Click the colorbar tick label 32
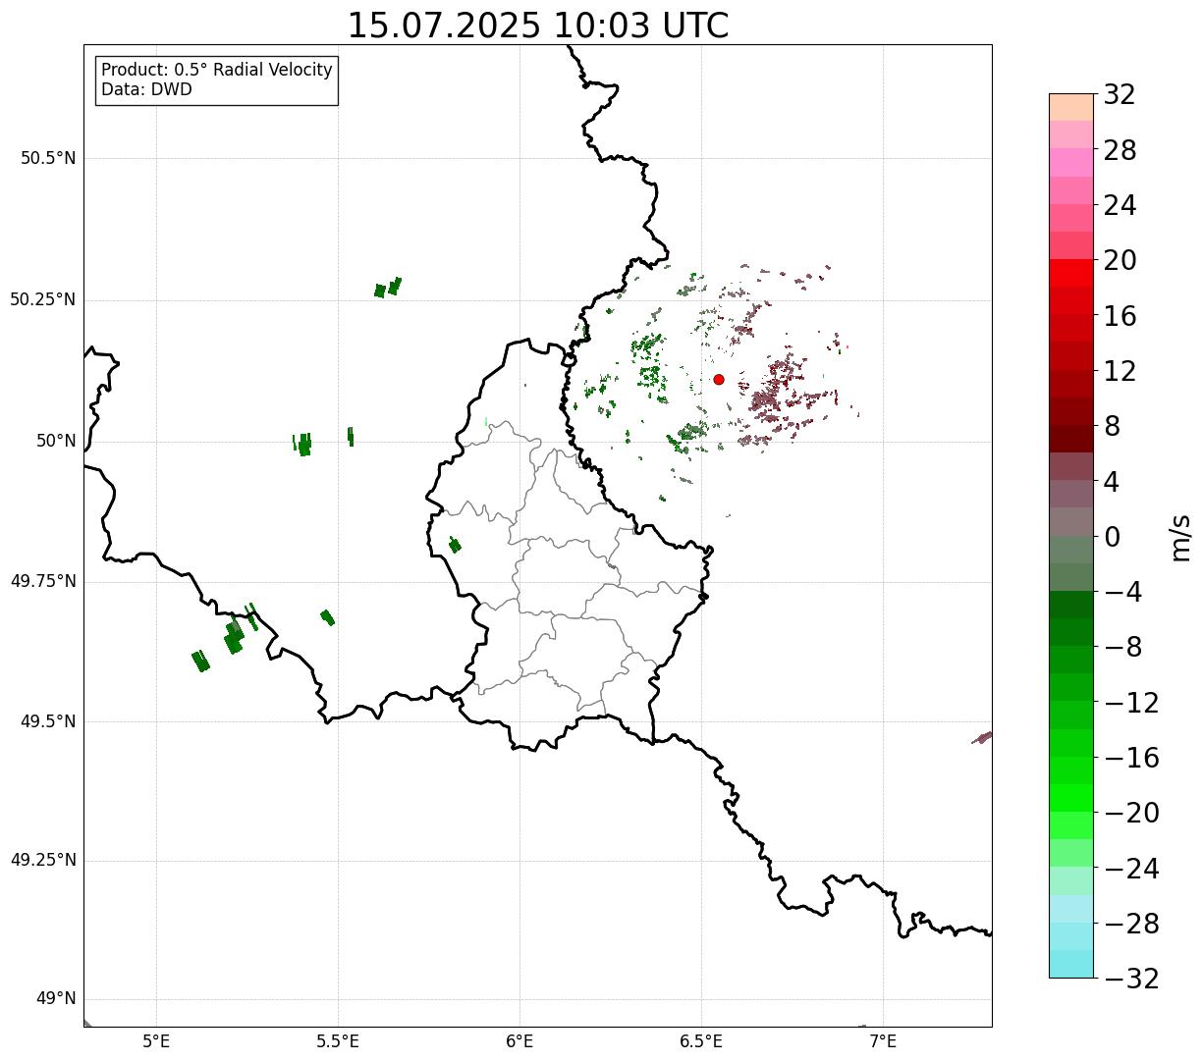1203x1061 pixels. (x=1120, y=95)
